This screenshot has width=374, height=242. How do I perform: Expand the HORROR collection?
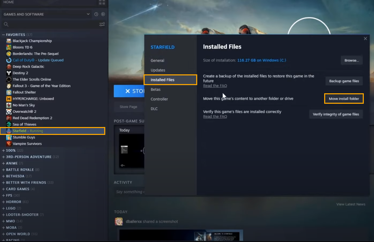(x=3, y=202)
